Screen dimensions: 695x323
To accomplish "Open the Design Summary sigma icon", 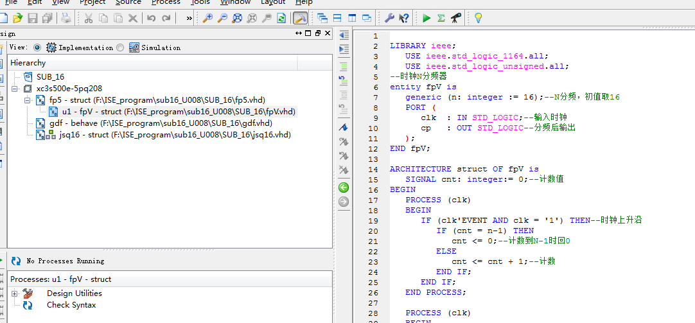I will 441,18.
